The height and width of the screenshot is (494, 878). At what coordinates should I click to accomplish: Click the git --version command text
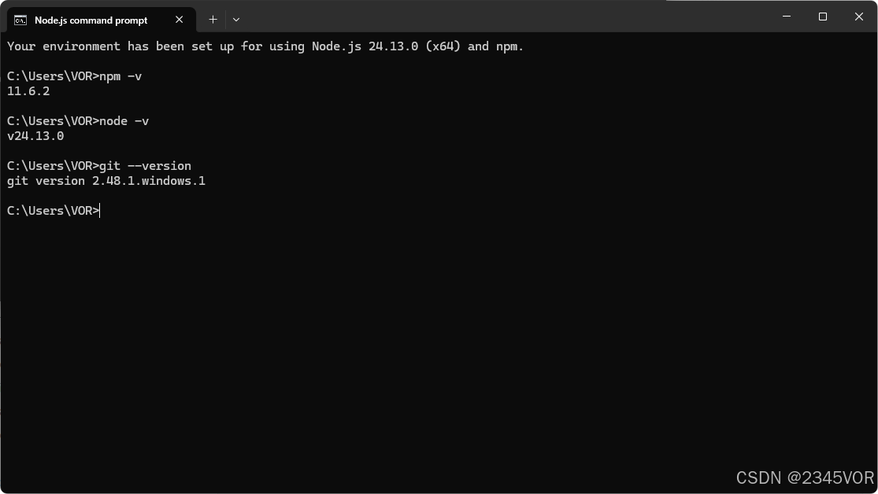pos(145,166)
